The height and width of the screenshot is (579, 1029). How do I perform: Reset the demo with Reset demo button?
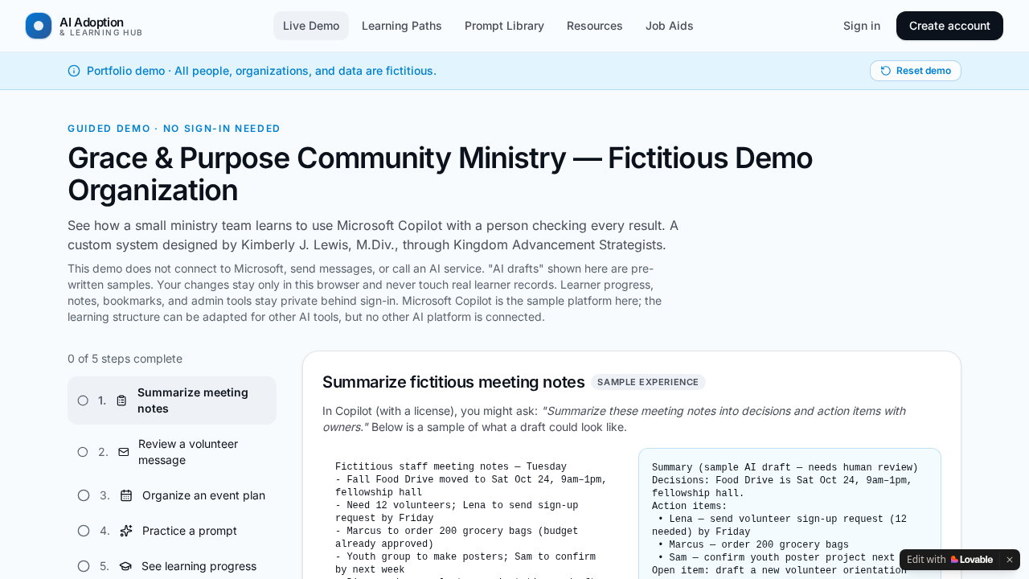[x=916, y=71]
